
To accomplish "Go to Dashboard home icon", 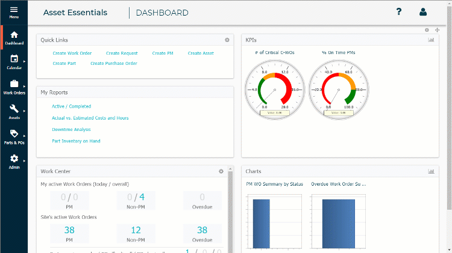I will coord(14,35).
